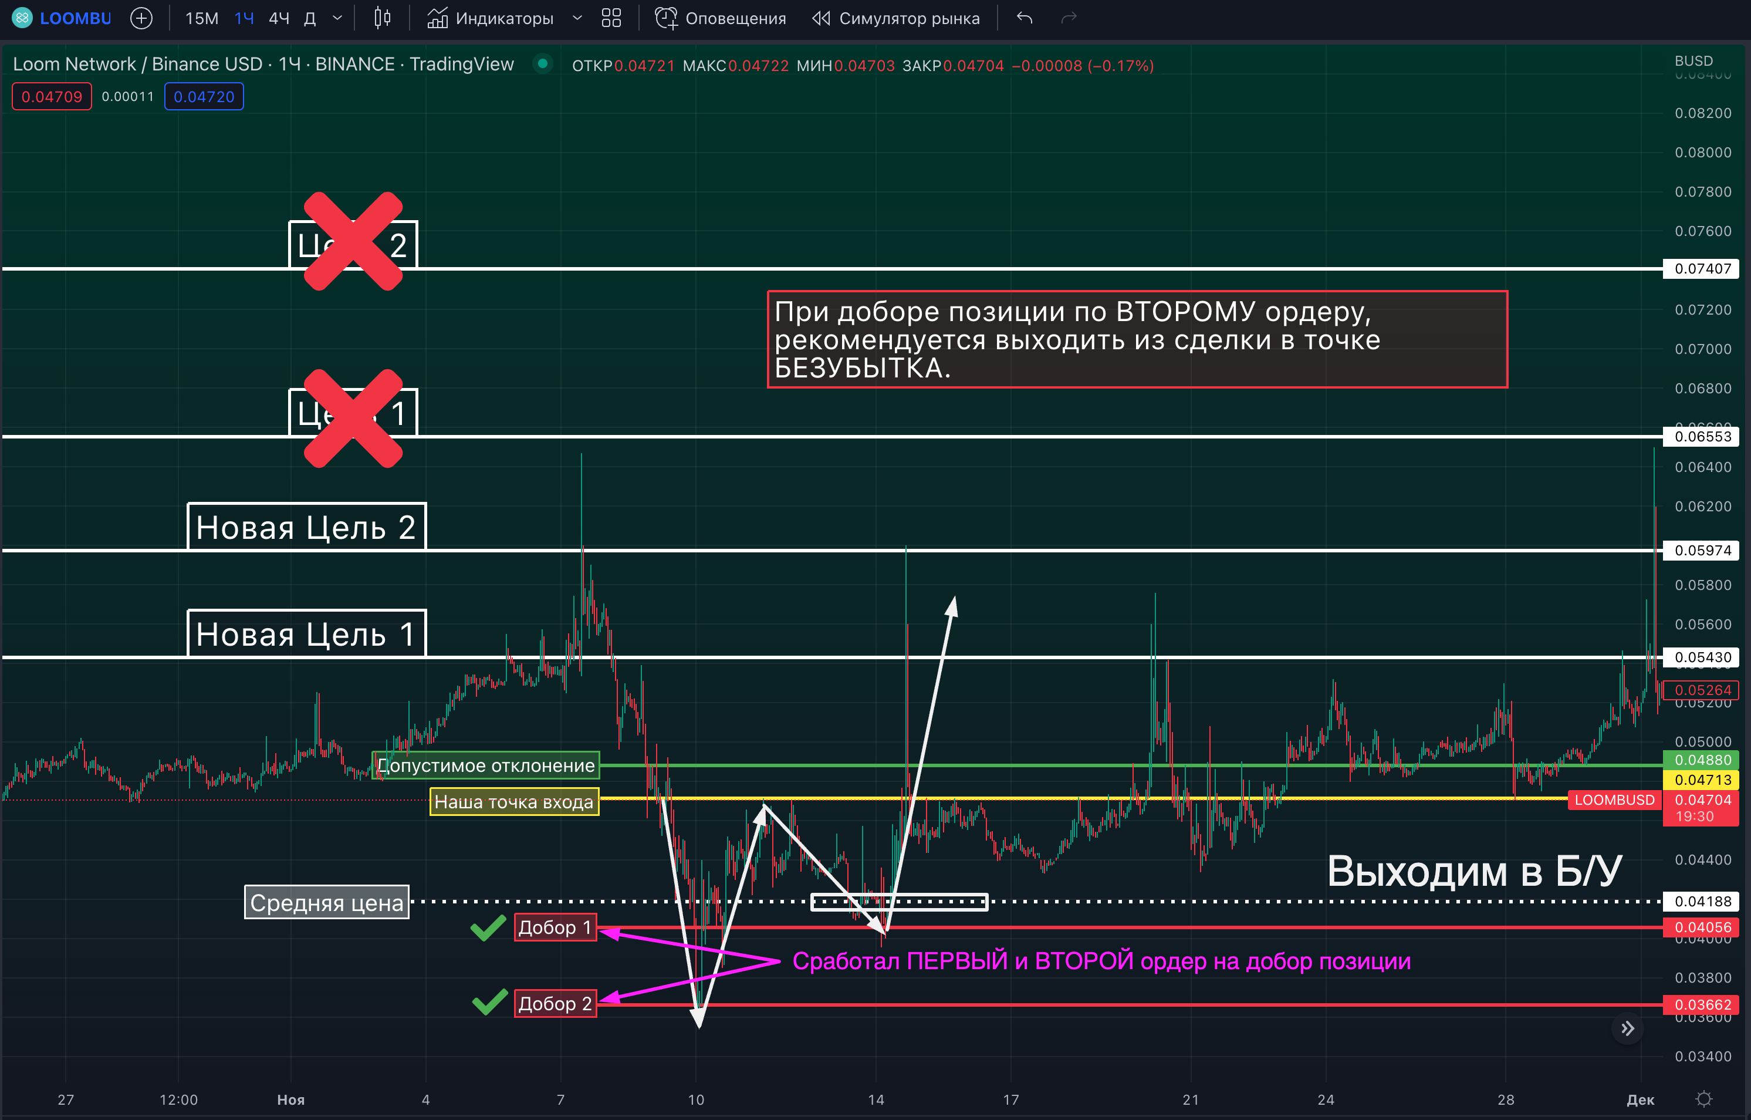
Task: Click the 0.06553 price axis label
Action: point(1702,436)
